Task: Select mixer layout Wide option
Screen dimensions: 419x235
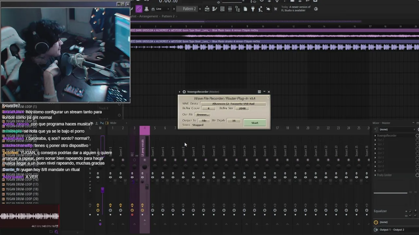Action: tap(113, 123)
